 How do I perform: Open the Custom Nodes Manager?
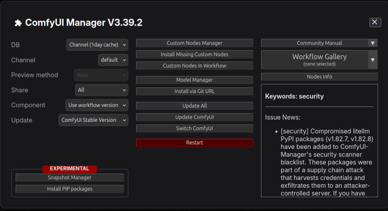point(194,43)
